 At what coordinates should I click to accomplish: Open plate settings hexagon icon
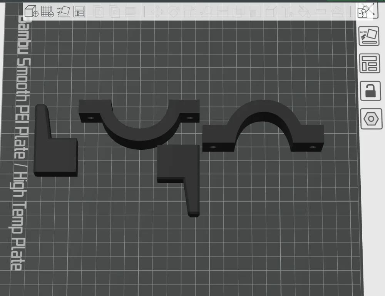click(x=371, y=119)
